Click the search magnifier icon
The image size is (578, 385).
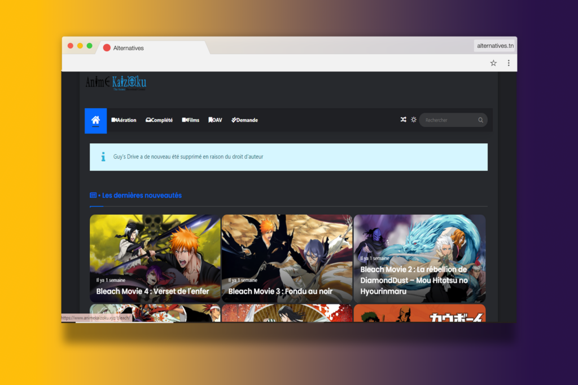pos(481,120)
